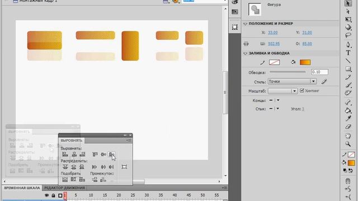Select the Lasso tool
358x201 pixels.
click(348, 35)
